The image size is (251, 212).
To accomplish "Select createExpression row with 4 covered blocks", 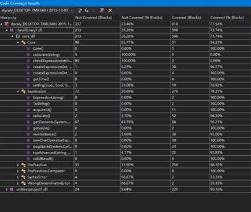I will pyautogui.click(x=125, y=73).
